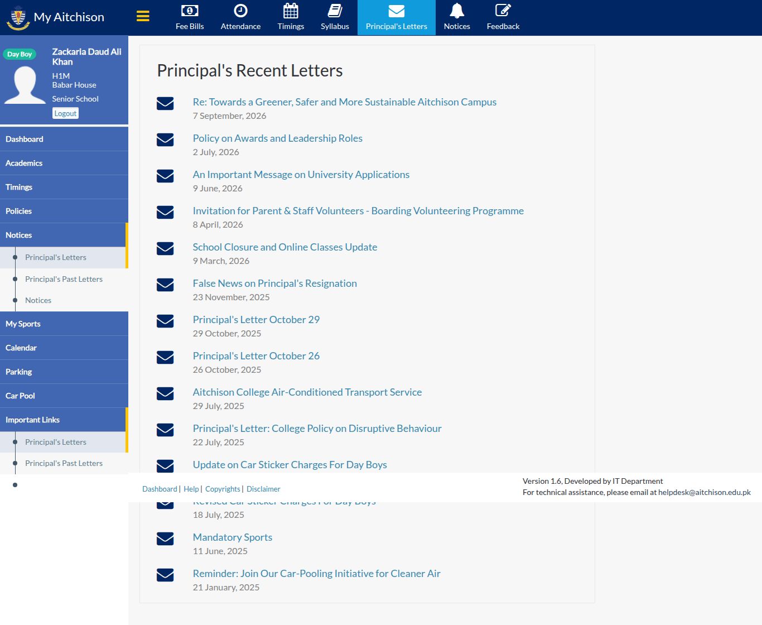Open the Feedback pencil icon
The width and height of the screenshot is (762, 625).
pyautogui.click(x=503, y=11)
